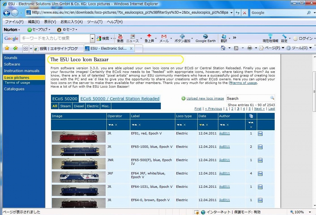316x215 pixels.
Task: Switch to the エキサイトブログ tab
Action: (58, 49)
